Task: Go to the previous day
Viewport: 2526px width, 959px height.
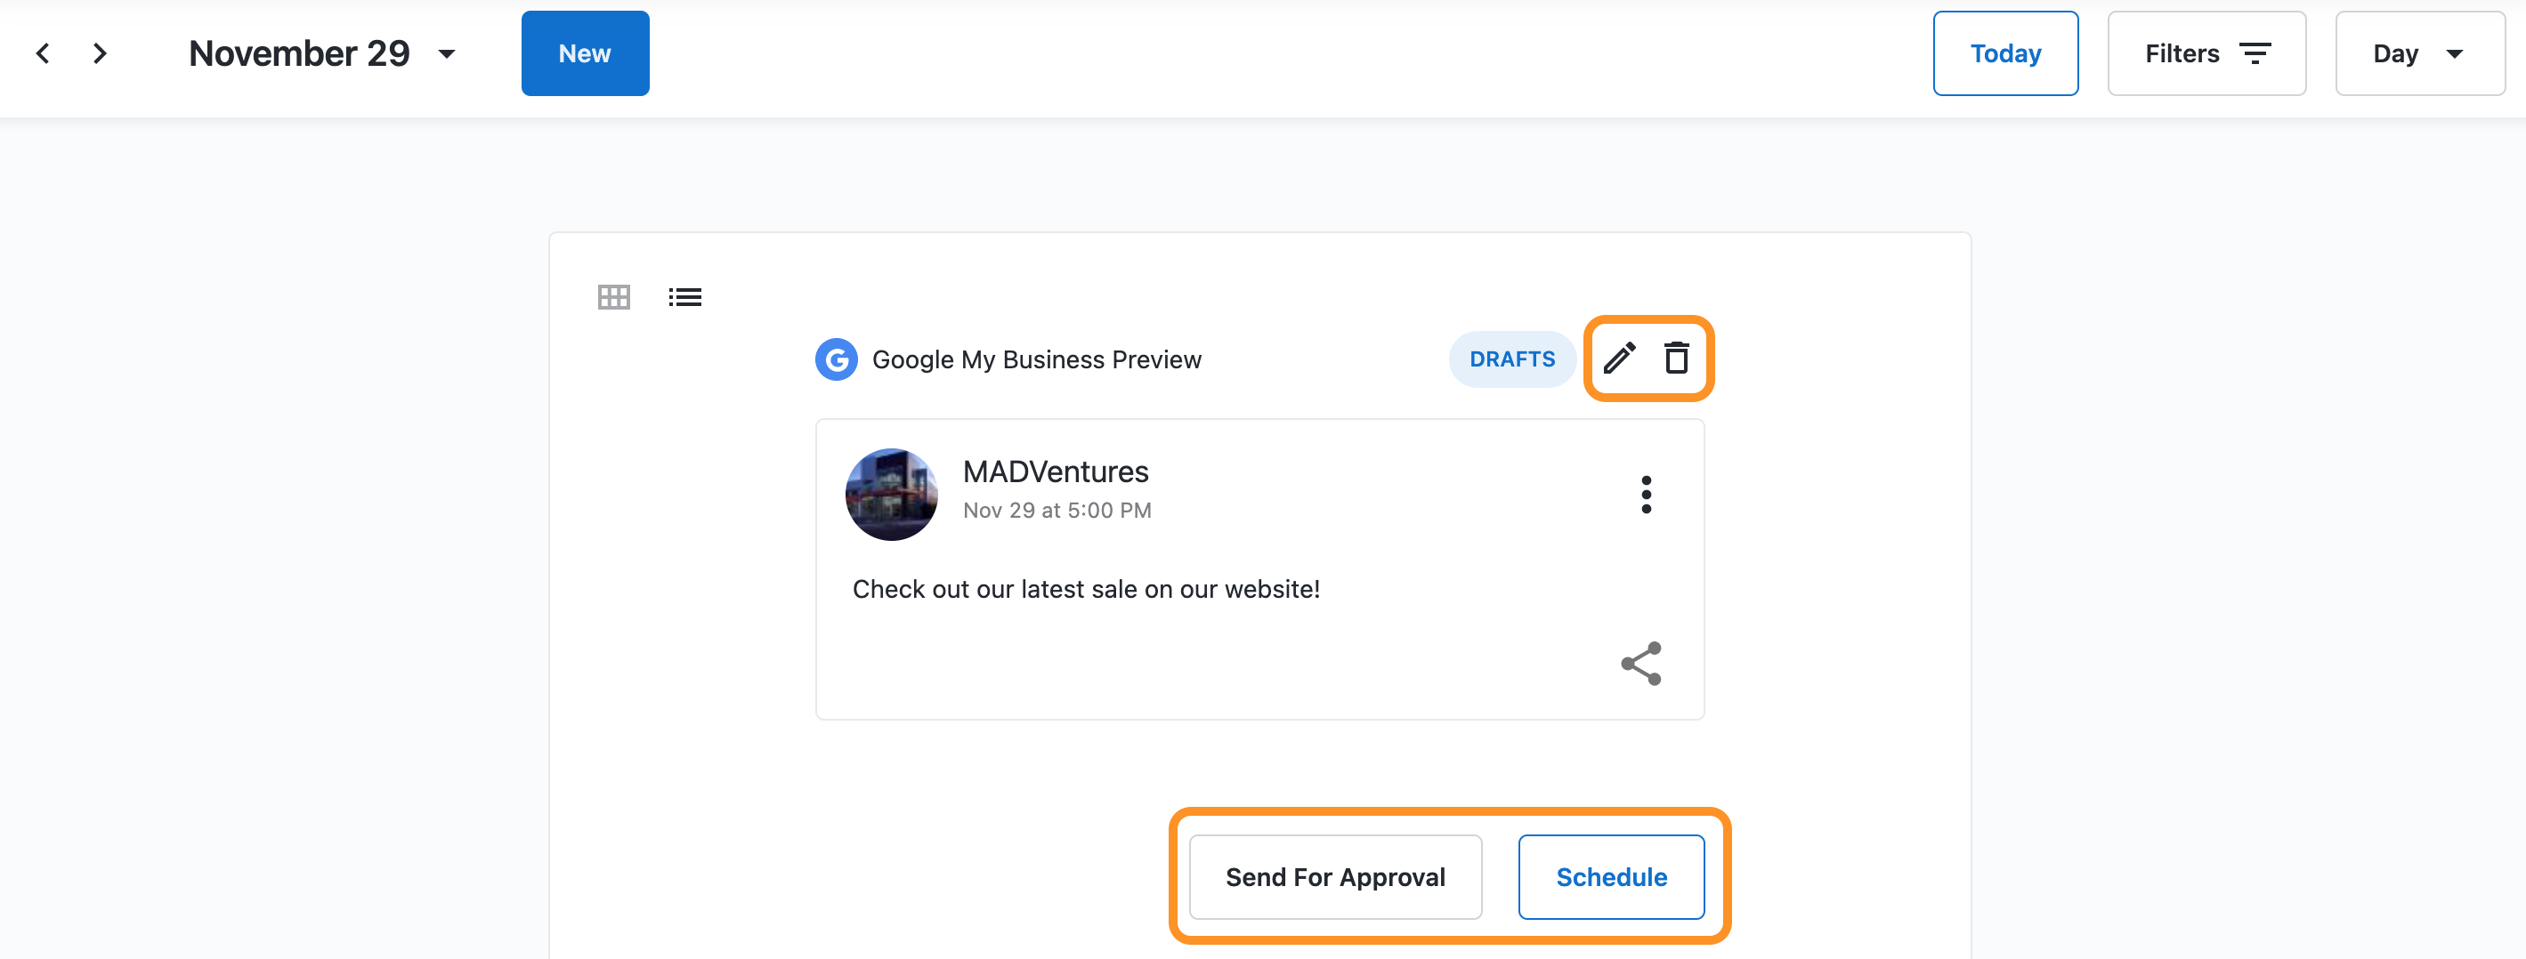Action: (x=43, y=54)
